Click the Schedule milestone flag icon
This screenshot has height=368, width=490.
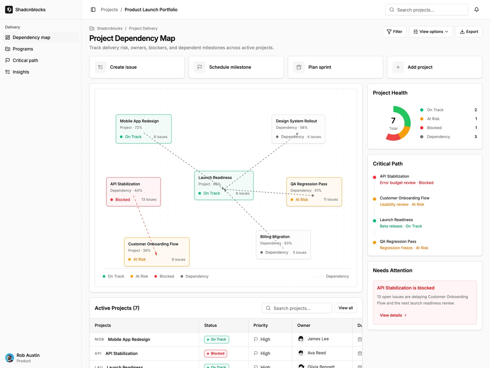(200, 67)
